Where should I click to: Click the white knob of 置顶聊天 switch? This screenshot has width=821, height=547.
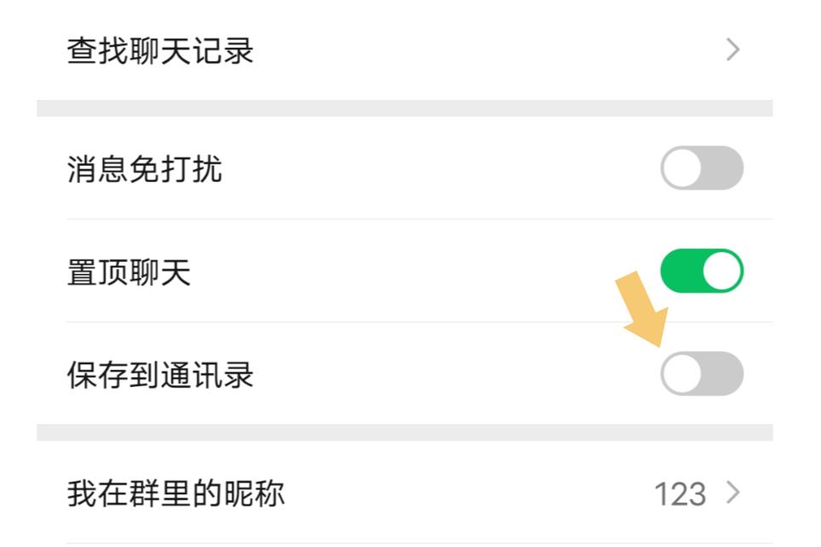(x=721, y=271)
